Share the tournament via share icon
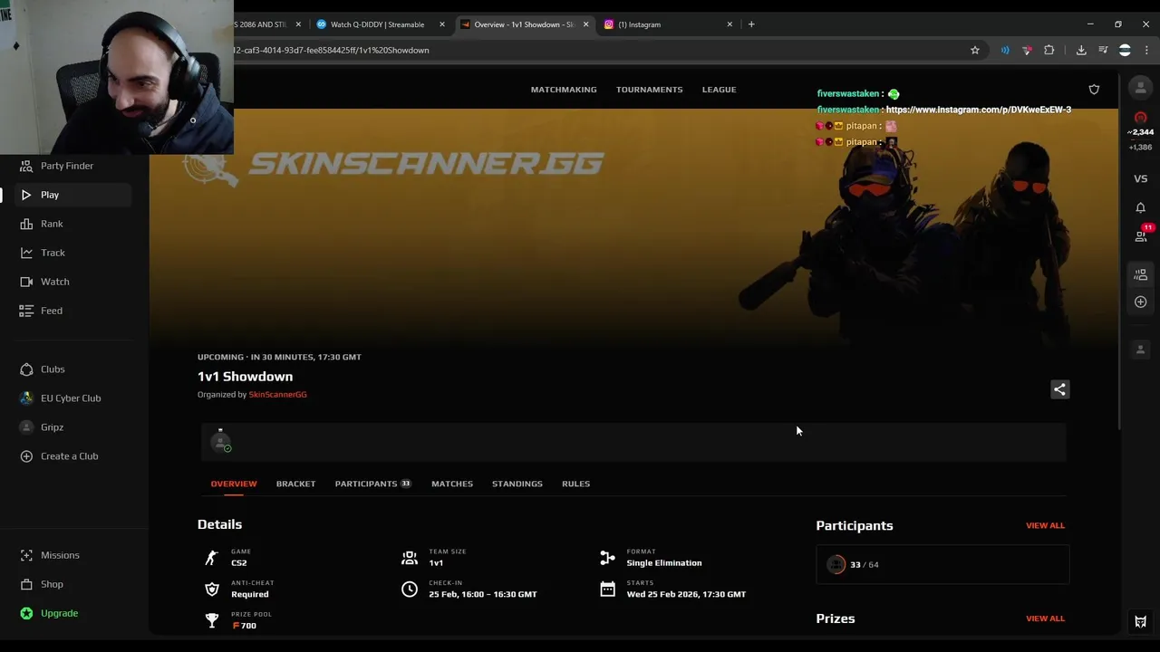 [1059, 389]
